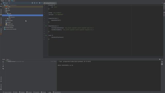165x93 pixels.
Task: Open the Problems tool window
Action: tap(22, 92)
